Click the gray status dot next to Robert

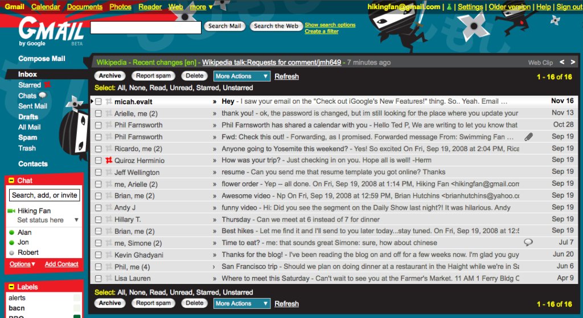11,252
